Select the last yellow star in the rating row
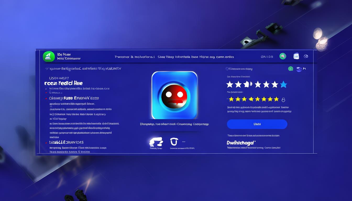 (276, 99)
